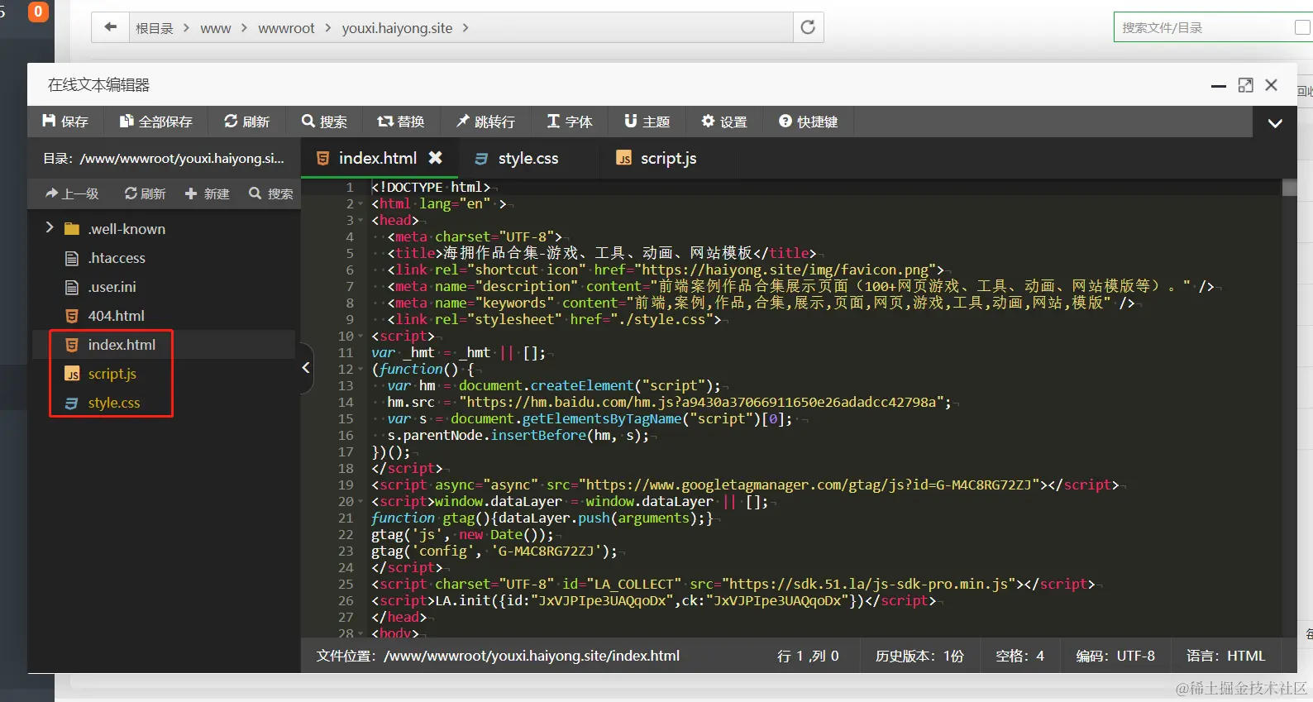This screenshot has width=1313, height=702.
Task: Click Save All (全部保存) in toolbar
Action: tap(156, 122)
